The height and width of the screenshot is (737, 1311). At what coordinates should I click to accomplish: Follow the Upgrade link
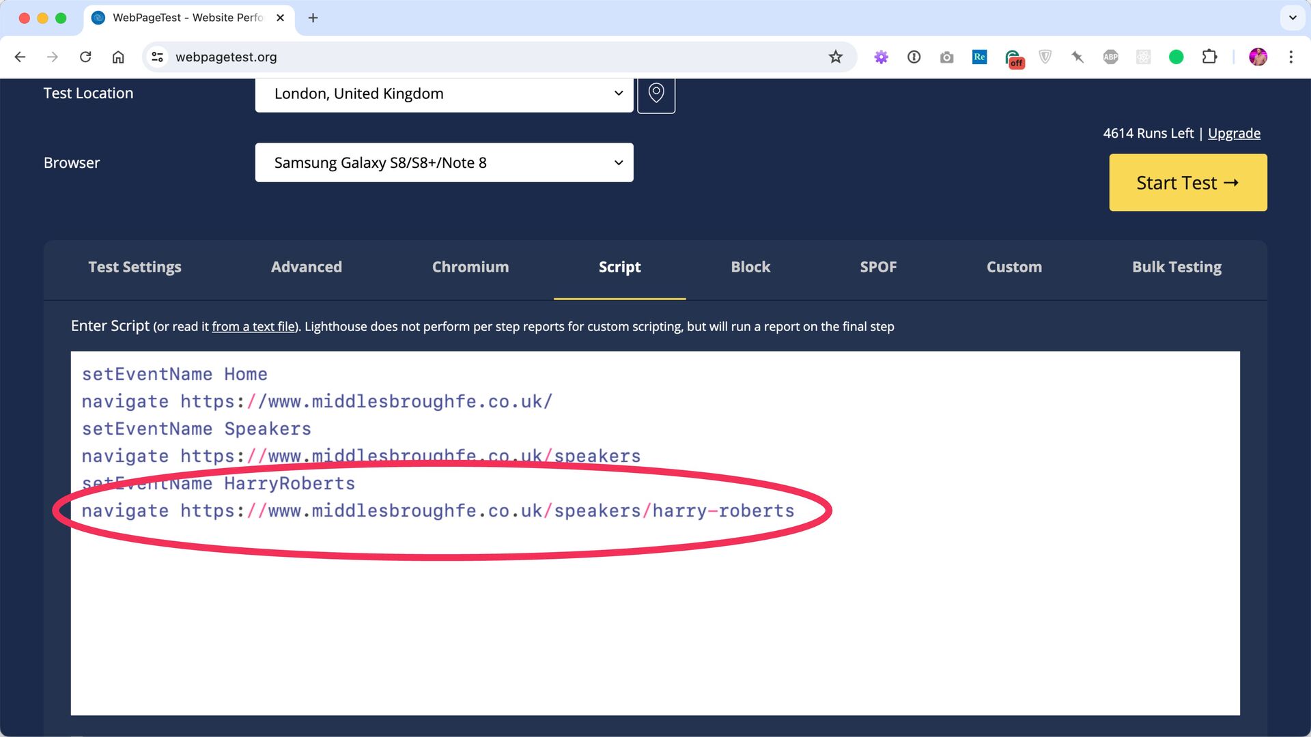[1234, 133]
